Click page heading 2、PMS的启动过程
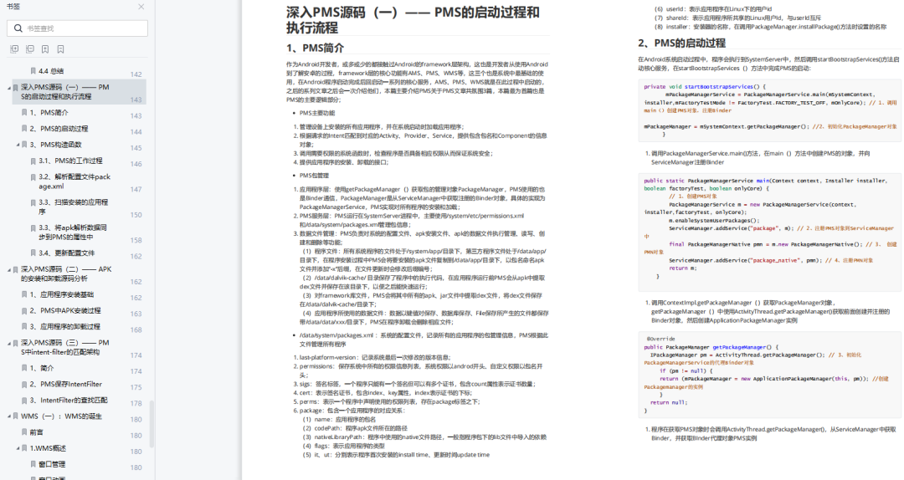Viewport: 904px width, 480px height. tap(681, 43)
